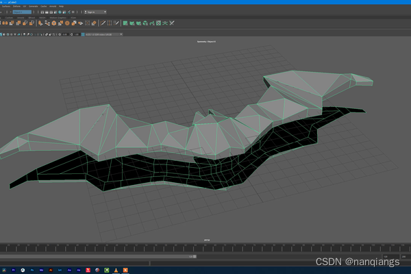Open the Help menu
Viewport: 411px width, 274px height.
[x=61, y=6]
